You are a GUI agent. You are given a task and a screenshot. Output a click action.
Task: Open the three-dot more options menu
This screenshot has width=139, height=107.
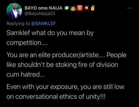(130, 8)
